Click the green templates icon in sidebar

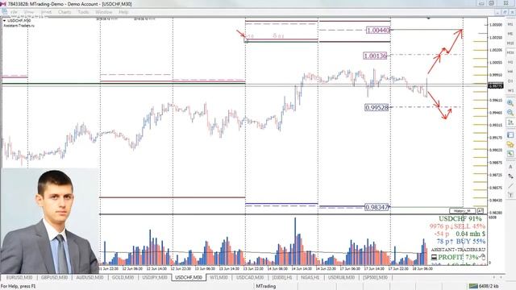pos(510,154)
